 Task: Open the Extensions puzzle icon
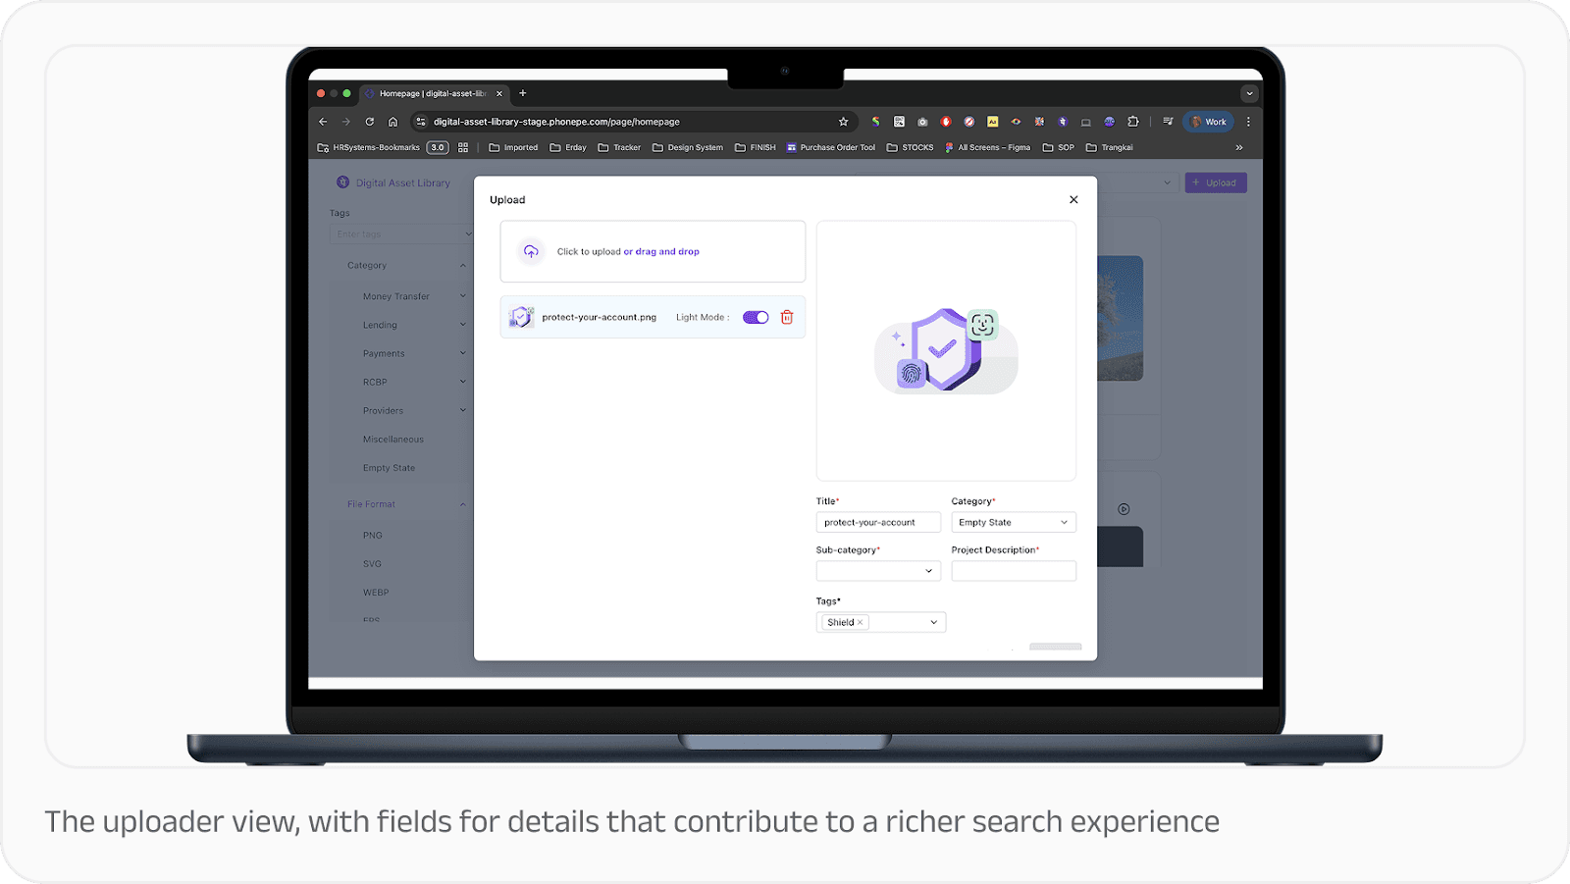tap(1133, 122)
